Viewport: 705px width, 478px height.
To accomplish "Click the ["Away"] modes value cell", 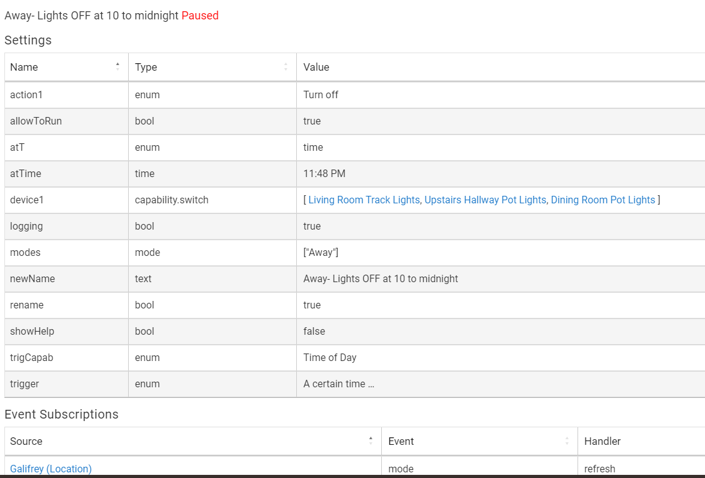I will [x=321, y=252].
